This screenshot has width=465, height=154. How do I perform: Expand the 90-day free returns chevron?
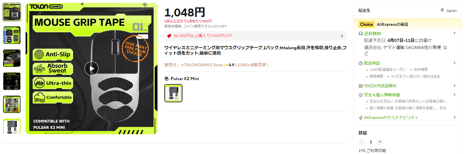click(454, 85)
